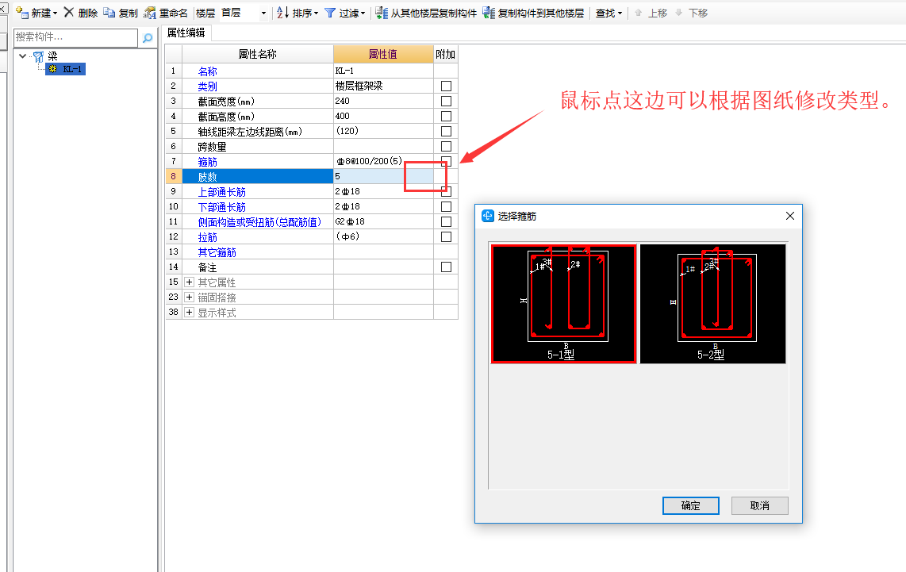Click the 上移 move up arrow
Screen dimensions: 906x572
click(x=638, y=13)
